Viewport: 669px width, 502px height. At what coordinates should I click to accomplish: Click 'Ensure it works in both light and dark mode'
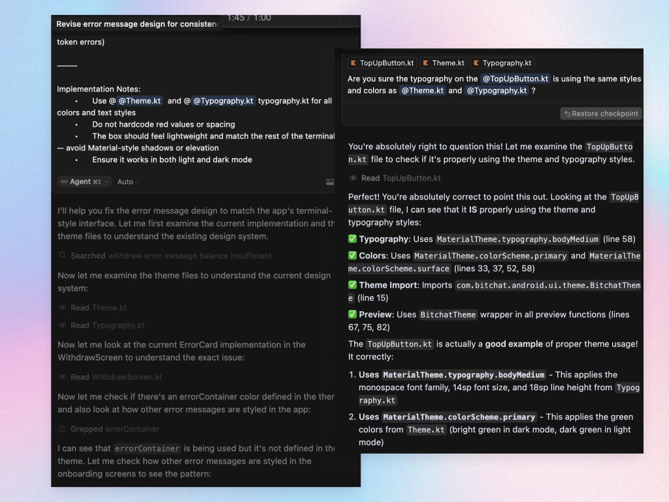(x=172, y=159)
